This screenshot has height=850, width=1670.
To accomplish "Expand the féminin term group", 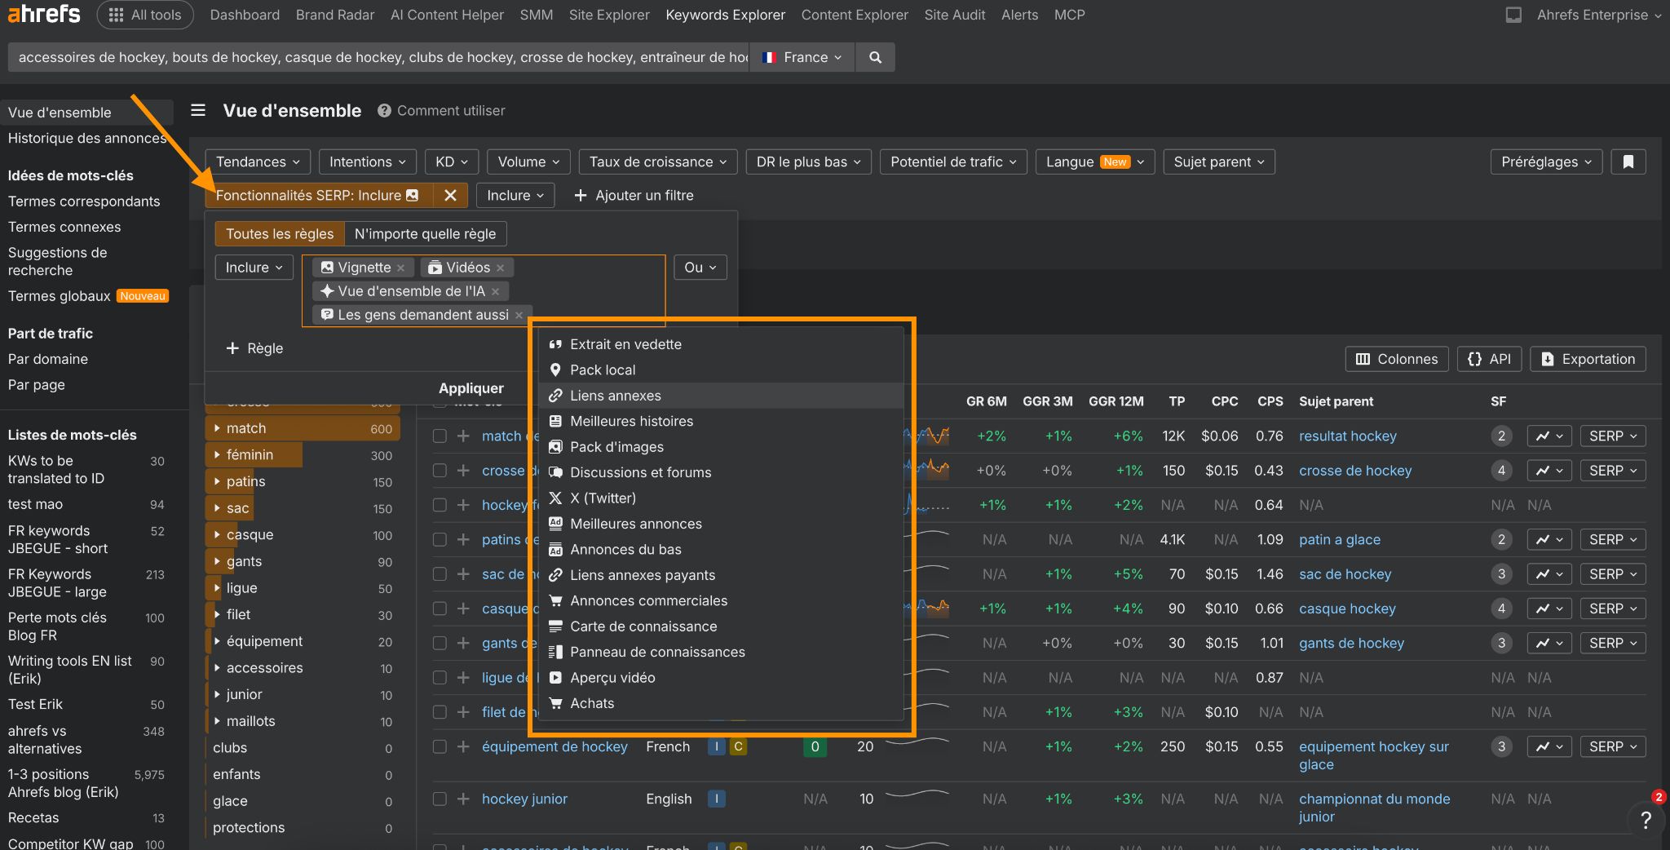I will (x=217, y=454).
